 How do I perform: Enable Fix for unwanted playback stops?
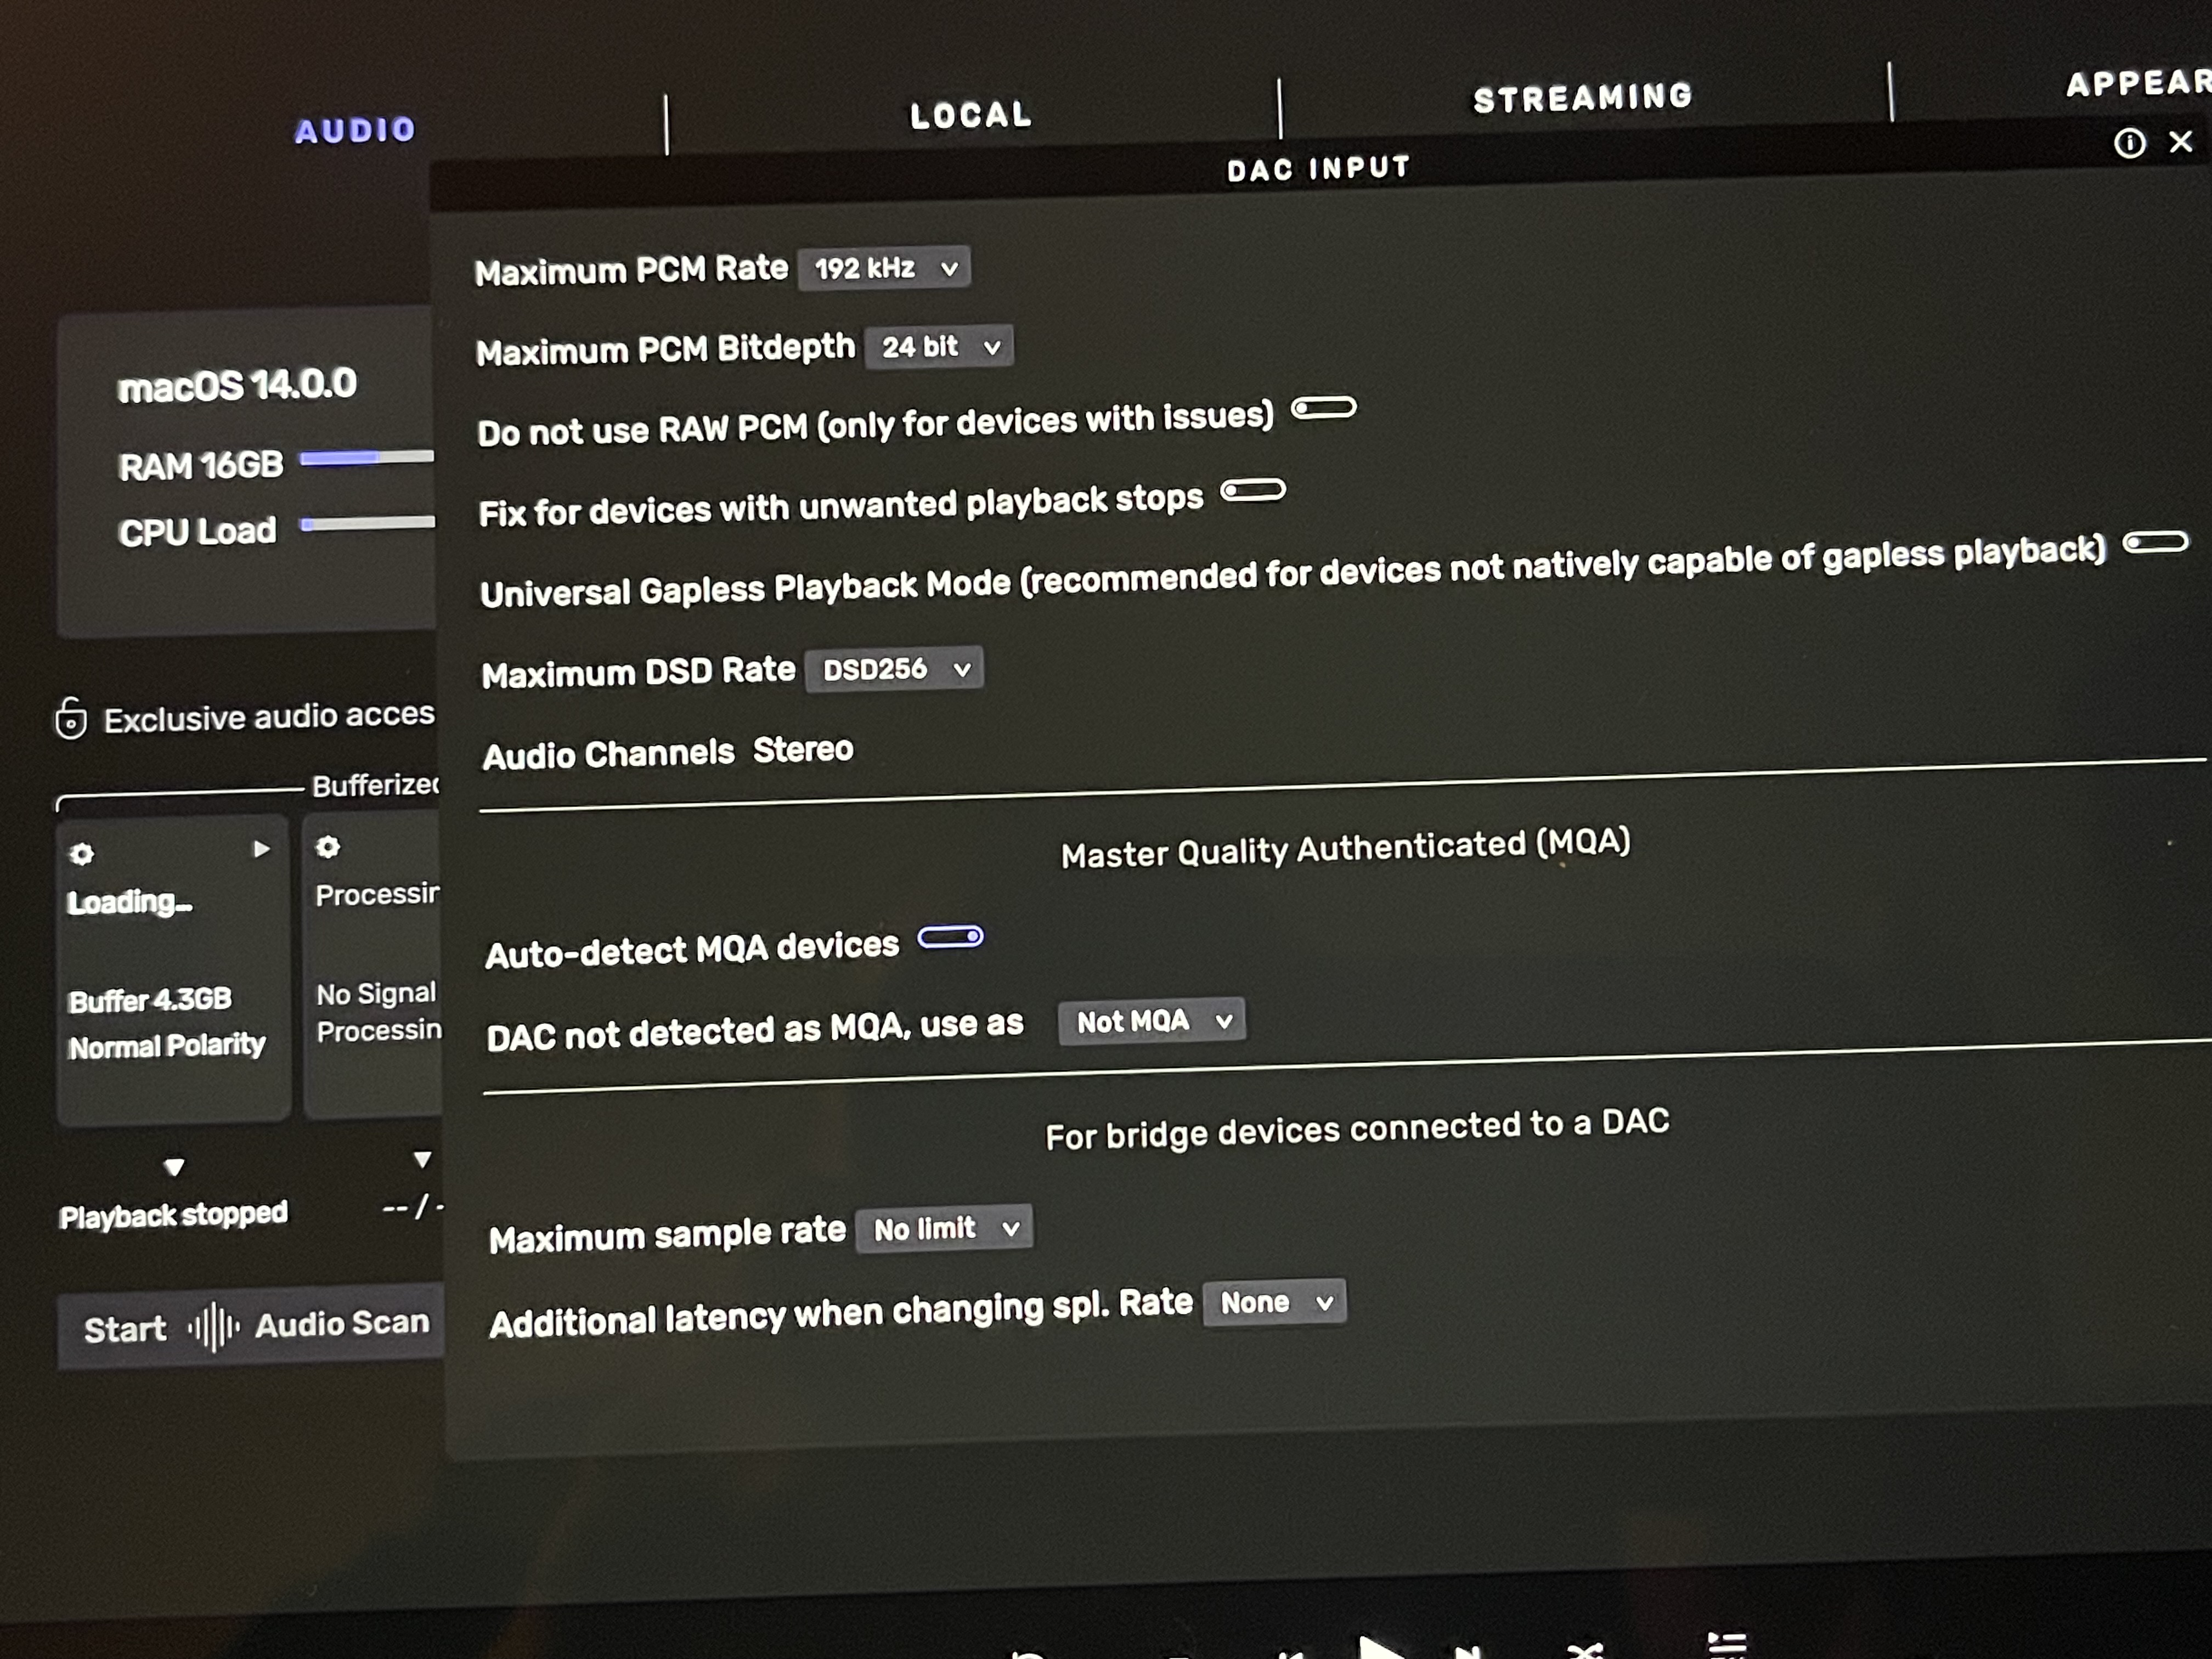[x=1253, y=490]
